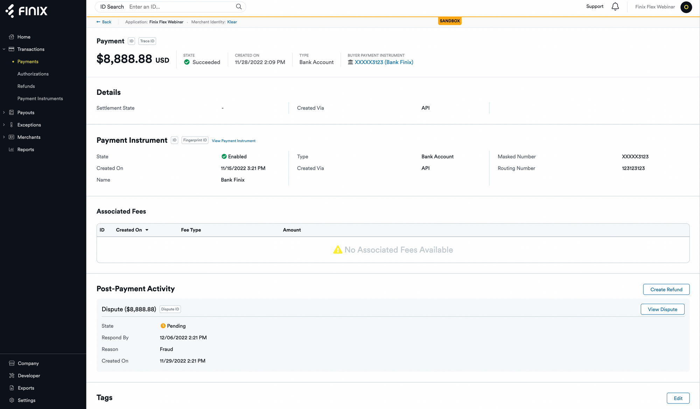Screen dimensions: 700x409
Task: Click the Company sidebar icon
Action: coord(12,363)
